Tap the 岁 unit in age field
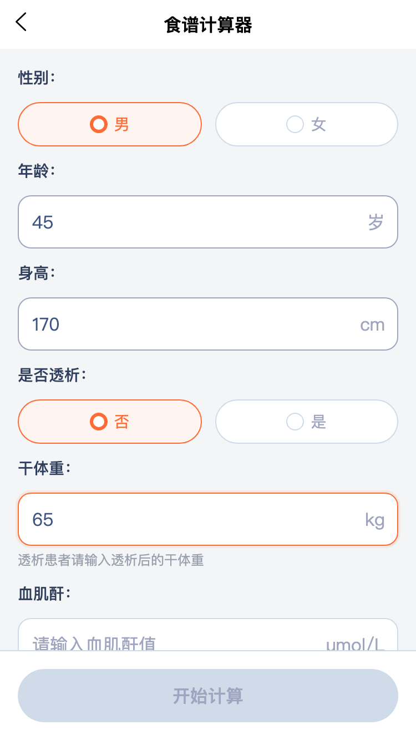 (376, 222)
